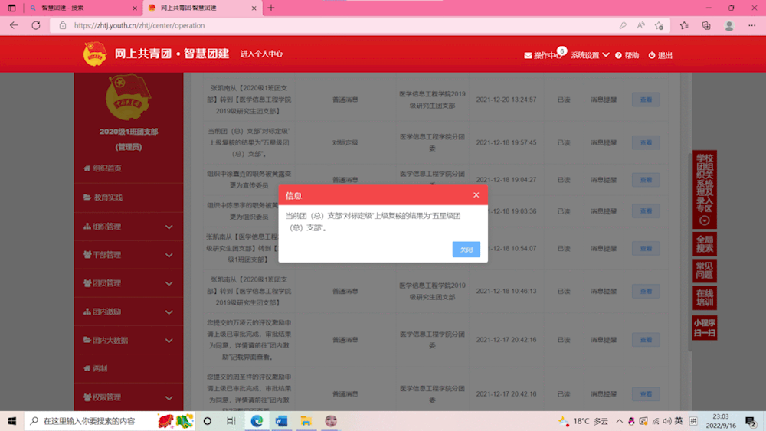Screen dimensions: 766x431
Task: Toggle read aloud icon in address bar
Action: coord(640,25)
